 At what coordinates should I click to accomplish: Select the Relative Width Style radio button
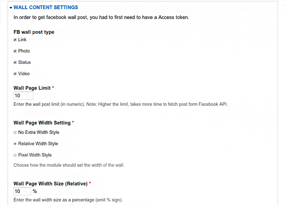15,144
